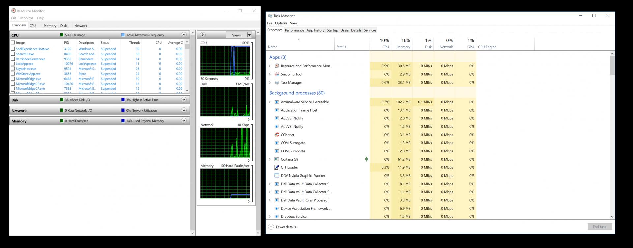Click the Dropbox Service icon
The height and width of the screenshot is (248, 633).
tap(277, 216)
